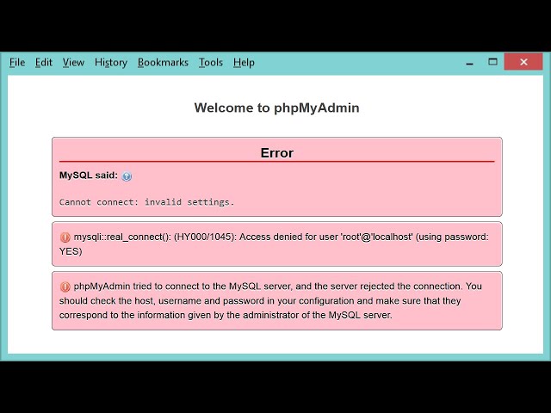Click the MySQL documentation help icon

[127, 176]
